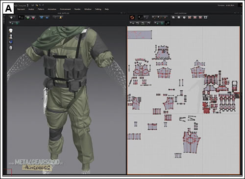245x179 pixels.
Task: Click the rectangle pattern tool icon
Action: coord(179,17)
